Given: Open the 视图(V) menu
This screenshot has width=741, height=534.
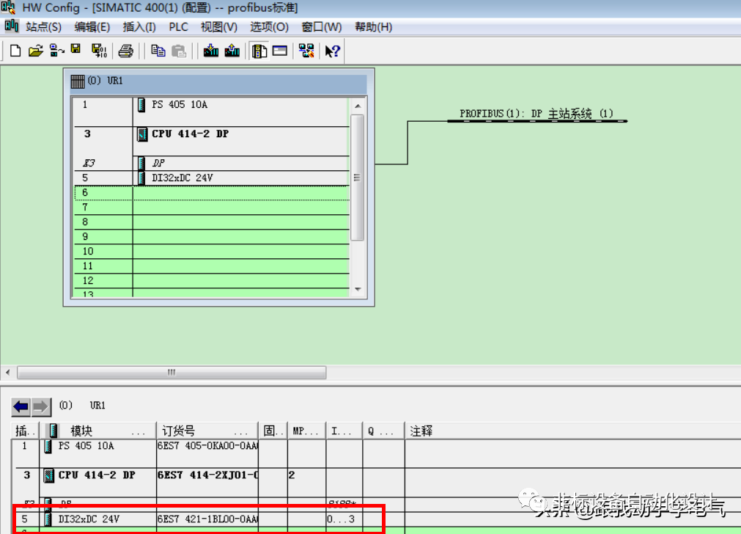Looking at the screenshot, I should click(218, 26).
